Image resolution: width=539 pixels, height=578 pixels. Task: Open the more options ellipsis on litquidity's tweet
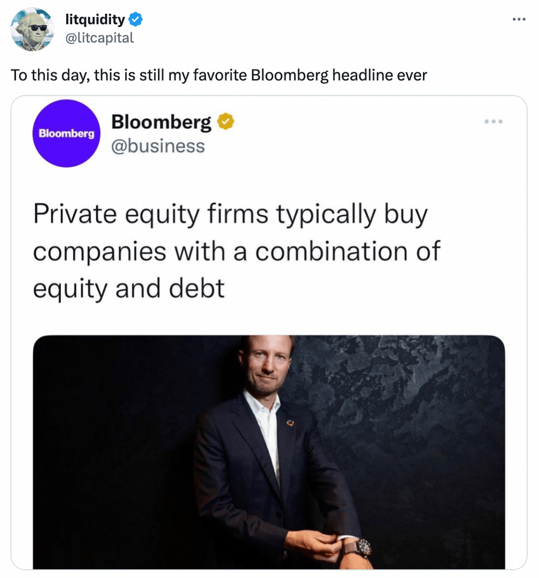click(x=518, y=20)
